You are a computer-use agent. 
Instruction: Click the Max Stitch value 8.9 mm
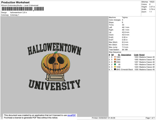click(125, 42)
